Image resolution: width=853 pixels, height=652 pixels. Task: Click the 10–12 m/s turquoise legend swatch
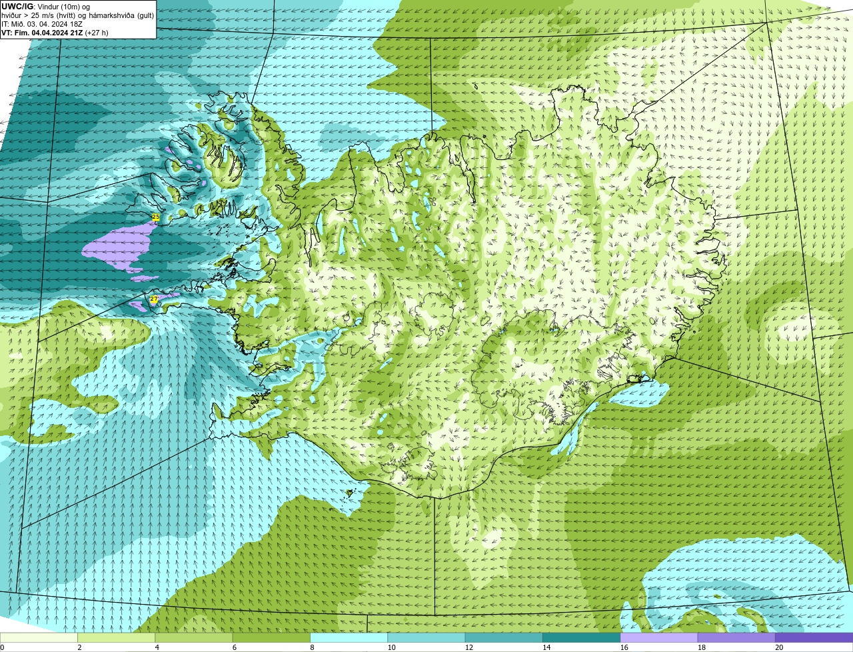[x=426, y=637]
